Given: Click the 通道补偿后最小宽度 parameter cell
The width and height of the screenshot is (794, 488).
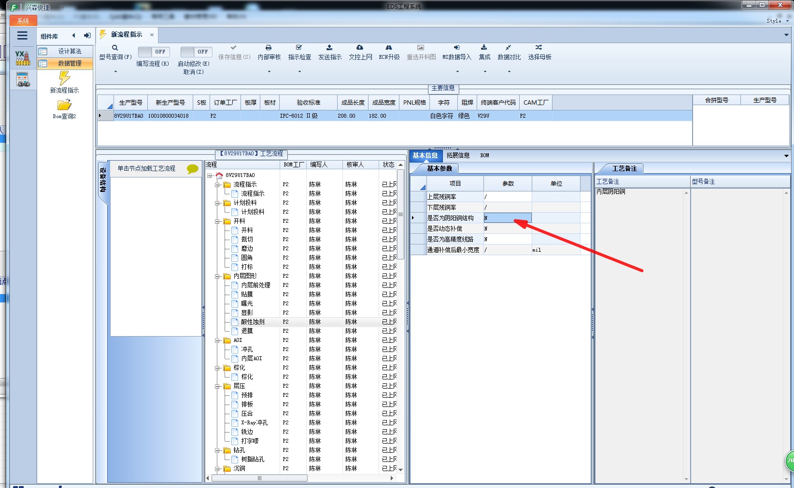Looking at the screenshot, I should click(508, 250).
